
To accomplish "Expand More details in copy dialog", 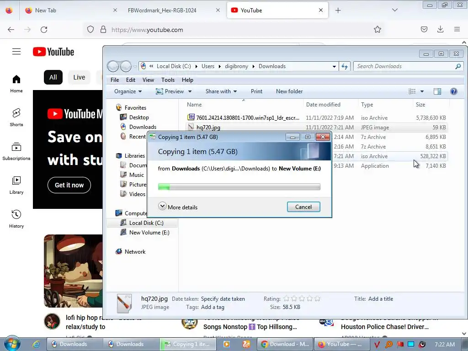I will pyautogui.click(x=178, y=207).
